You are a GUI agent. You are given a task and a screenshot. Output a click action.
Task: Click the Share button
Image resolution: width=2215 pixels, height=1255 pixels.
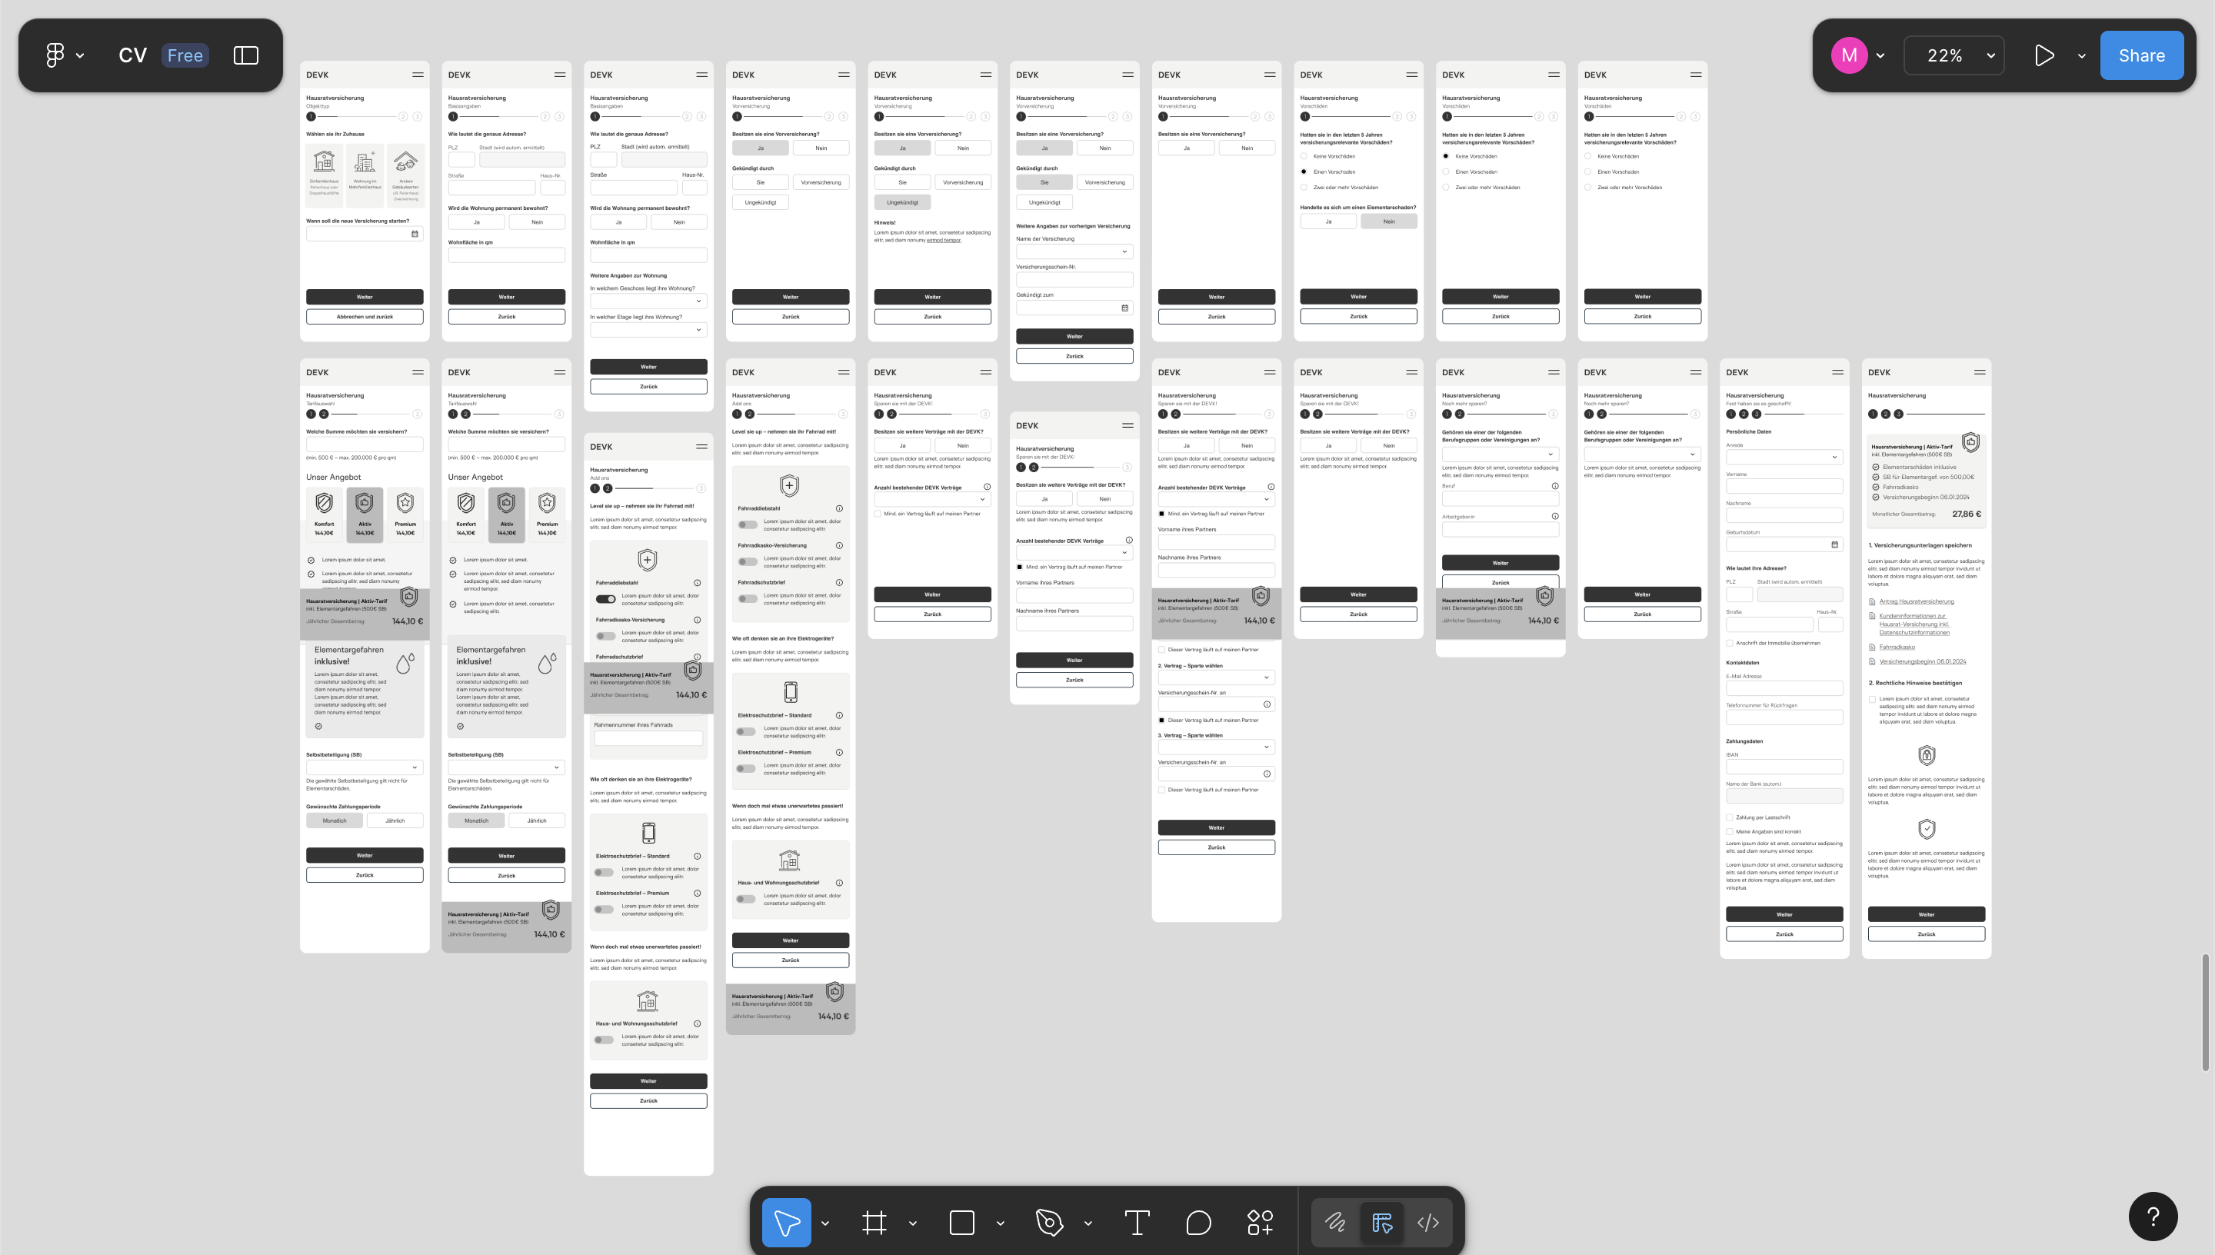tap(2143, 55)
